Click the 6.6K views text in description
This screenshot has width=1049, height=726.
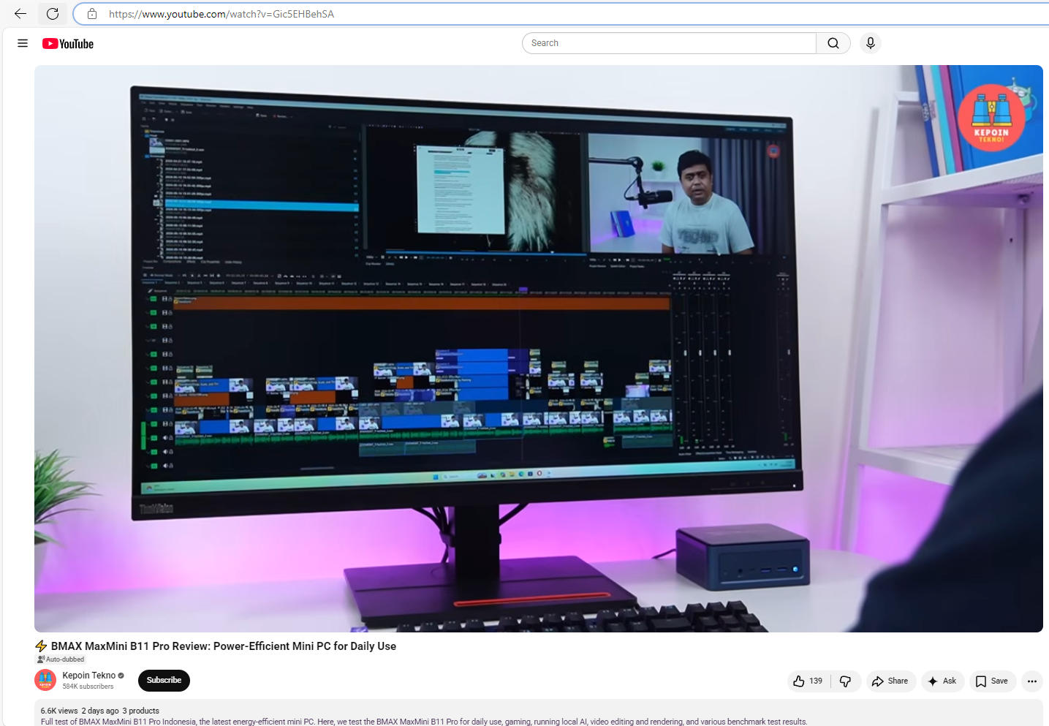59,711
